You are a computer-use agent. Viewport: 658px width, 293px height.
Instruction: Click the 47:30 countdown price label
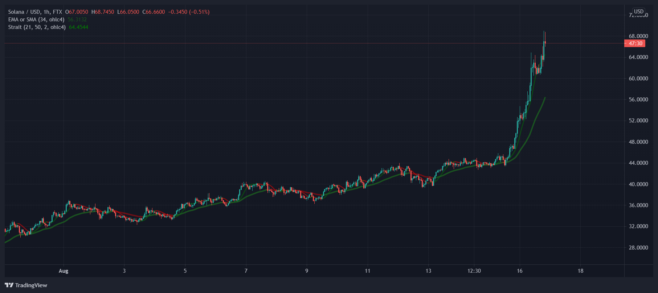click(635, 43)
